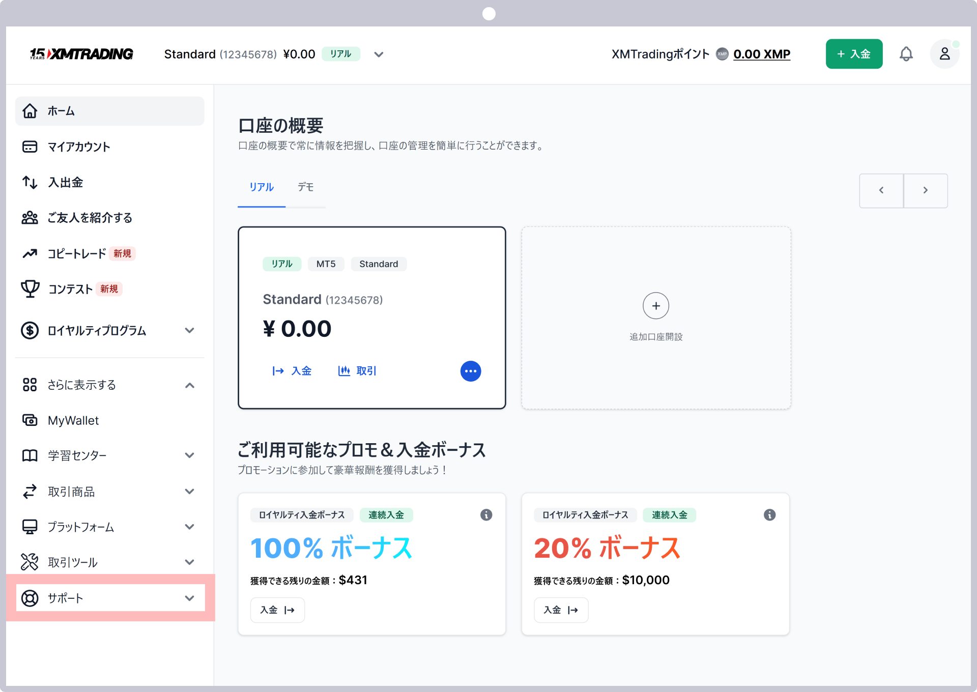Click info icon on 20% bonus card
The image size is (977, 692).
point(770,515)
